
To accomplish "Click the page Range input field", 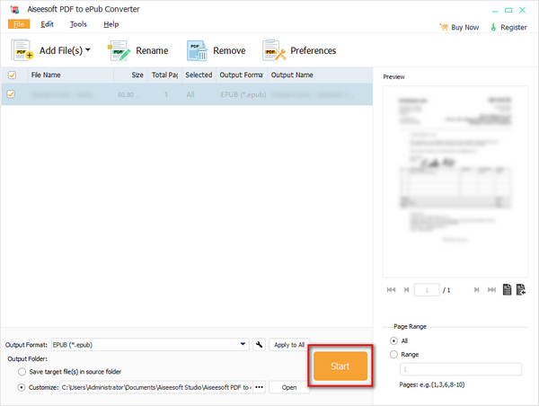I will pyautogui.click(x=461, y=369).
